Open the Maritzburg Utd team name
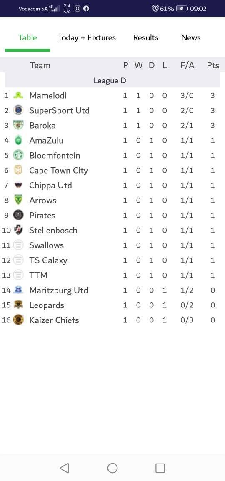225x481 pixels. pos(59,290)
